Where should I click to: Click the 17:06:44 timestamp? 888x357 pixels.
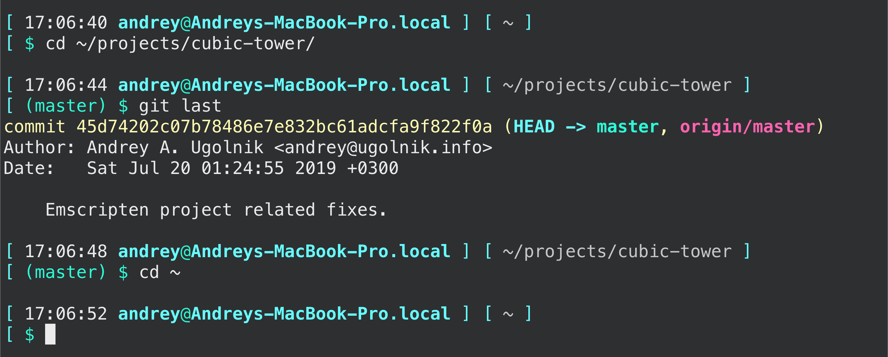pyautogui.click(x=66, y=85)
